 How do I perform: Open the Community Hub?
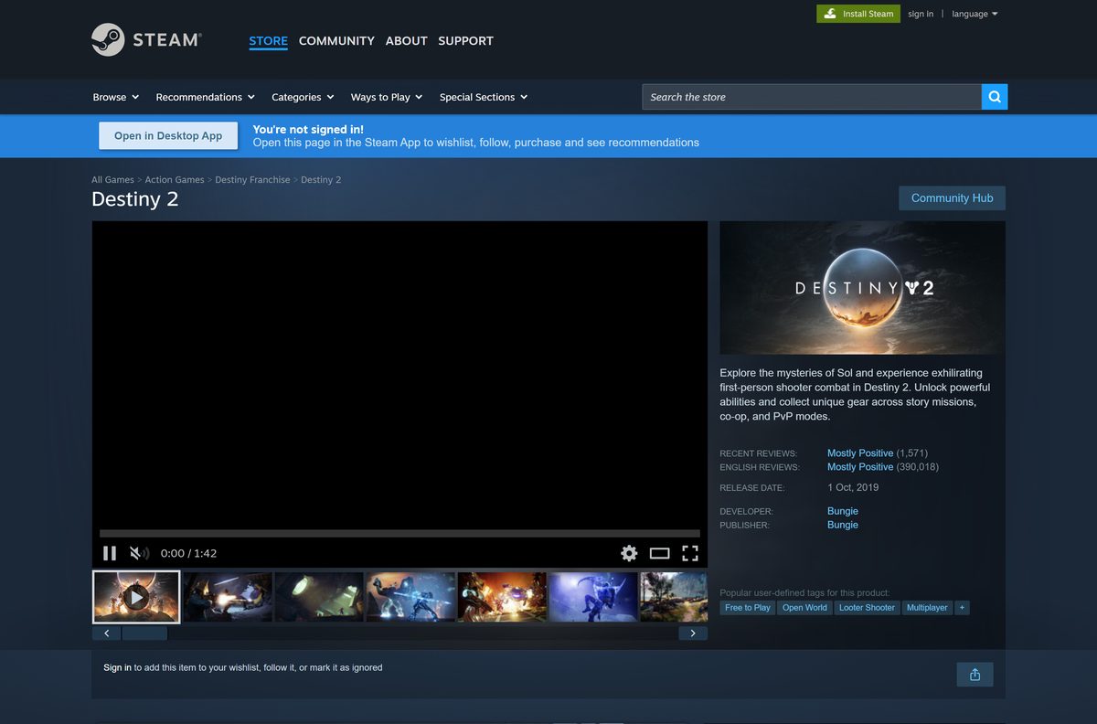point(952,198)
